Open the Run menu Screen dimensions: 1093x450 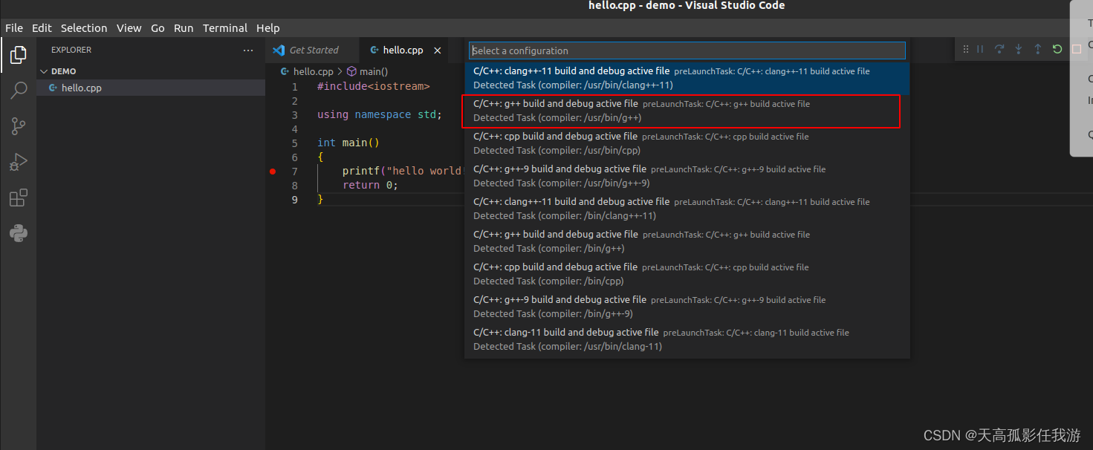click(184, 27)
